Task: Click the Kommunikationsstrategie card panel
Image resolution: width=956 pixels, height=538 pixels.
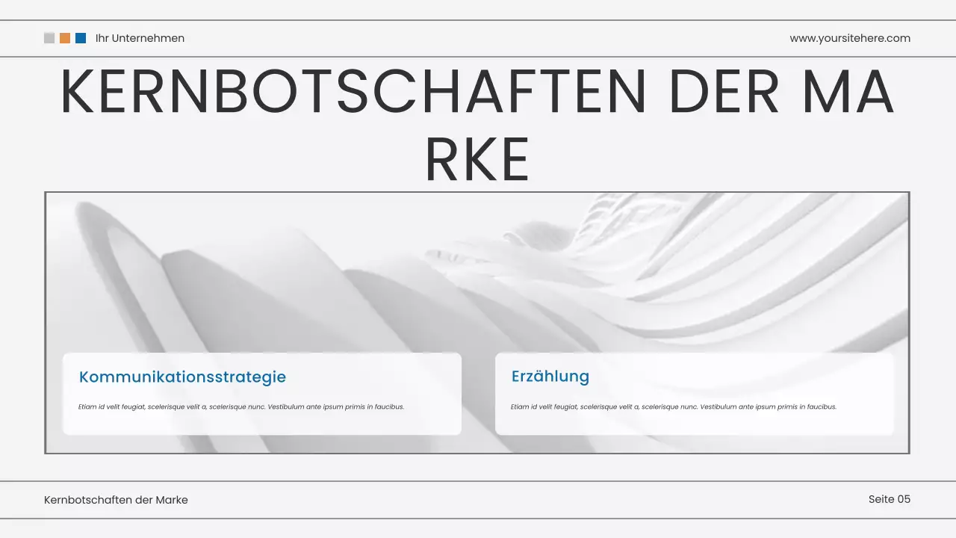Action: coord(261,394)
